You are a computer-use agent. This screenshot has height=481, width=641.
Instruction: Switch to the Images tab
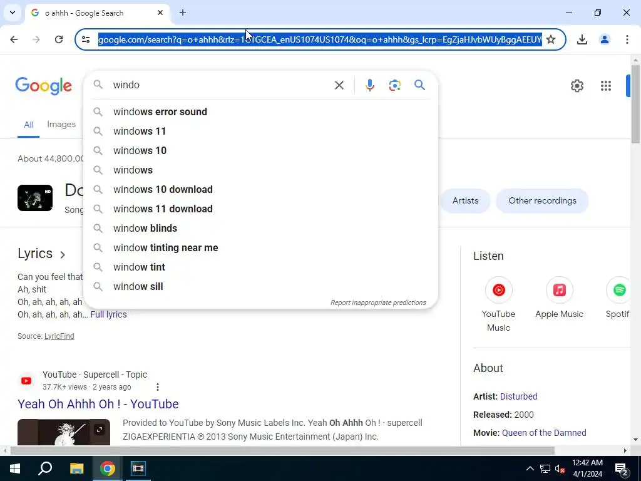[x=61, y=125]
